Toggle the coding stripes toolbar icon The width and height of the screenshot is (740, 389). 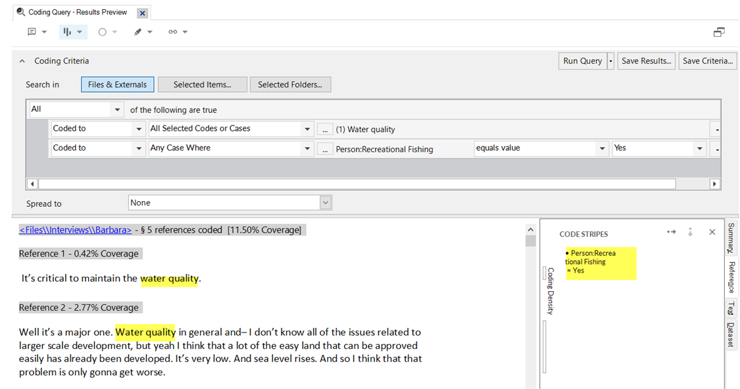(x=67, y=32)
